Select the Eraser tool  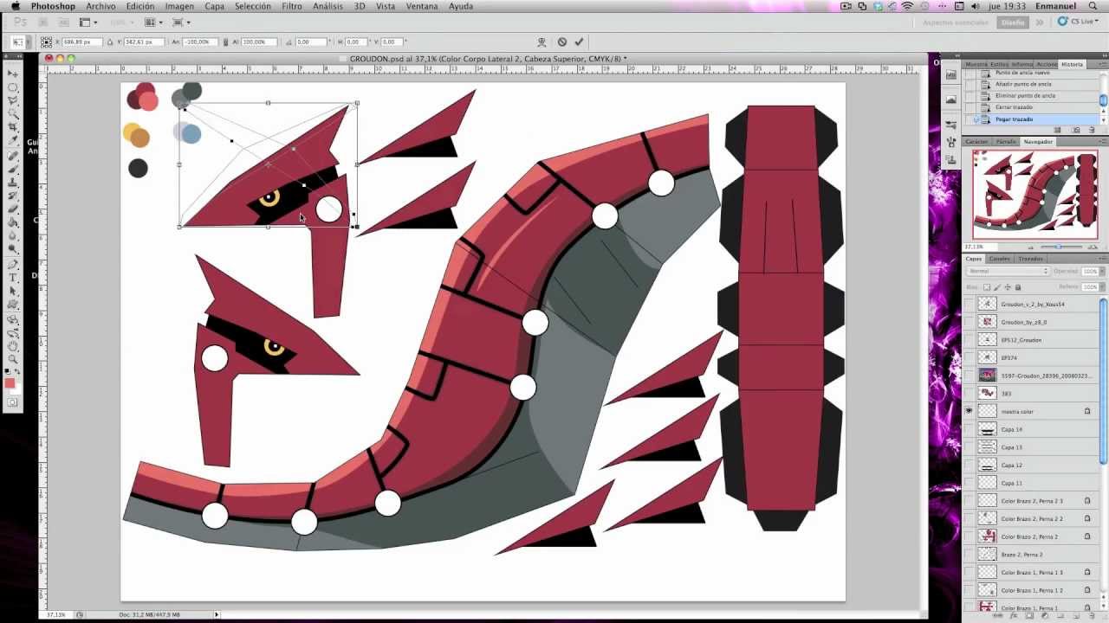(x=13, y=209)
